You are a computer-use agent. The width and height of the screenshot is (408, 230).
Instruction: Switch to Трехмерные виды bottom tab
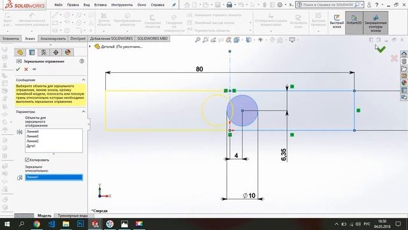pyautogui.click(x=73, y=216)
